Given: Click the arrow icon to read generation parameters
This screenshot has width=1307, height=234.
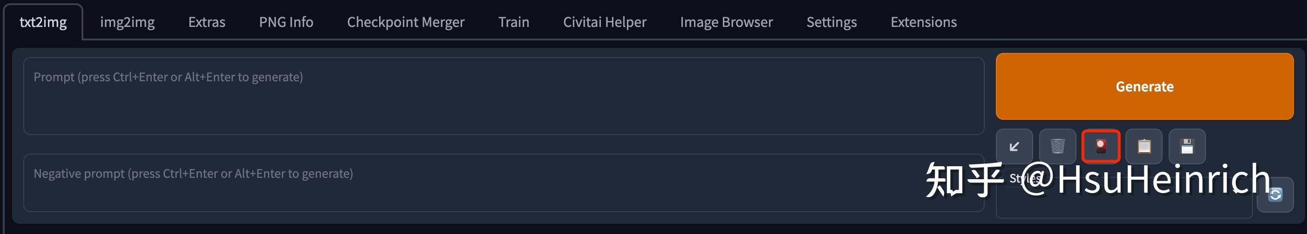Looking at the screenshot, I should 1014,147.
